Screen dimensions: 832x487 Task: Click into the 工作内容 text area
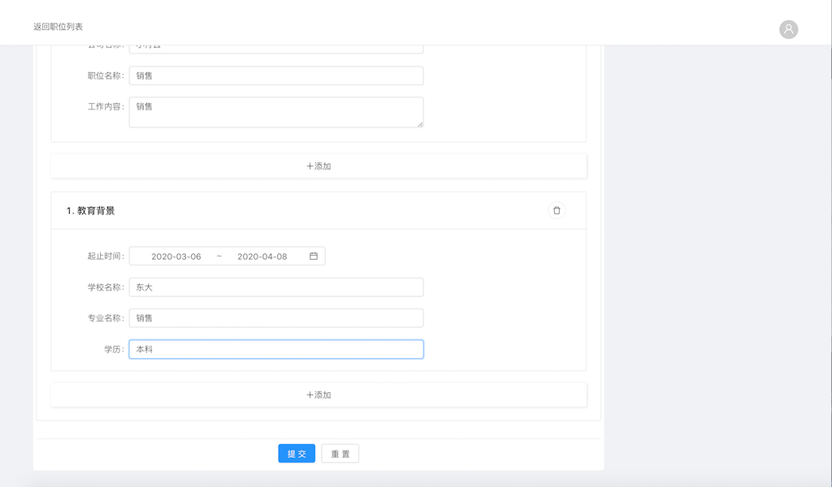tap(276, 112)
